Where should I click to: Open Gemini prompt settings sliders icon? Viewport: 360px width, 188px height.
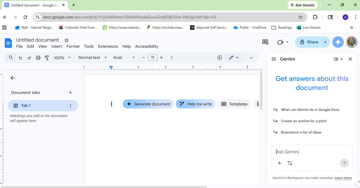pyautogui.click(x=290, y=163)
